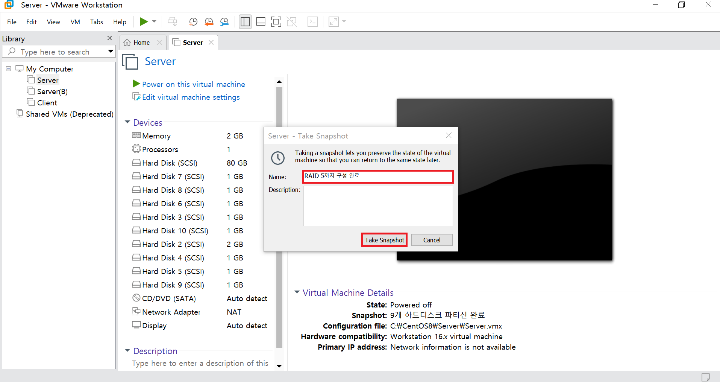Click the Take Snapshot toolbar icon
Screen dimensions: 720x382
[193, 21]
